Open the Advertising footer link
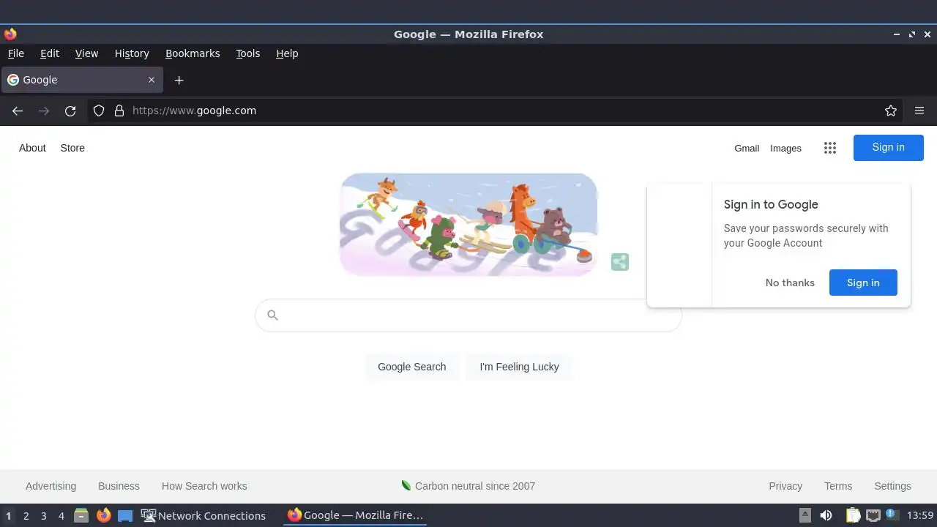This screenshot has width=937, height=527. (x=51, y=486)
